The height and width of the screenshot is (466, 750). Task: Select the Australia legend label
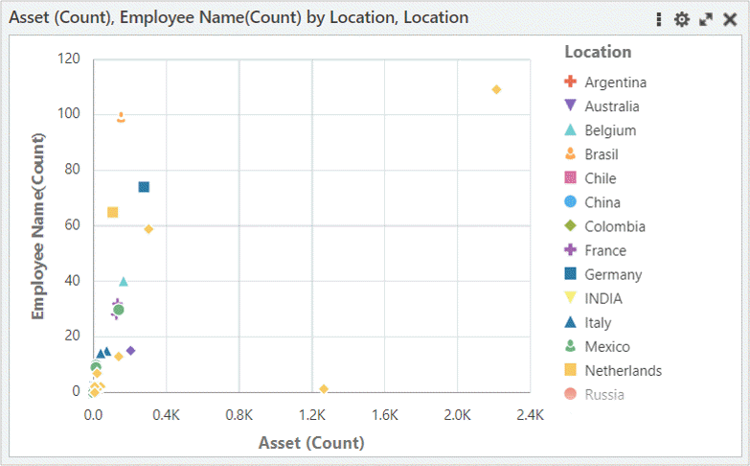click(612, 106)
